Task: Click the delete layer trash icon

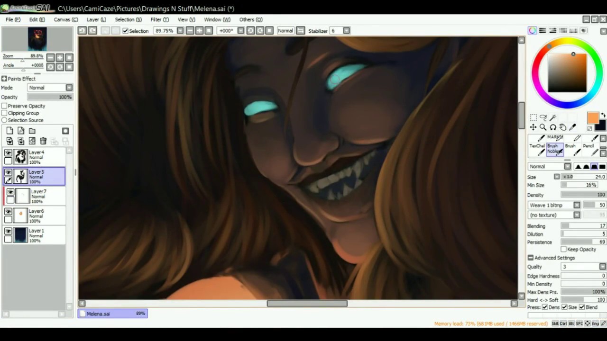Action: tap(43, 141)
